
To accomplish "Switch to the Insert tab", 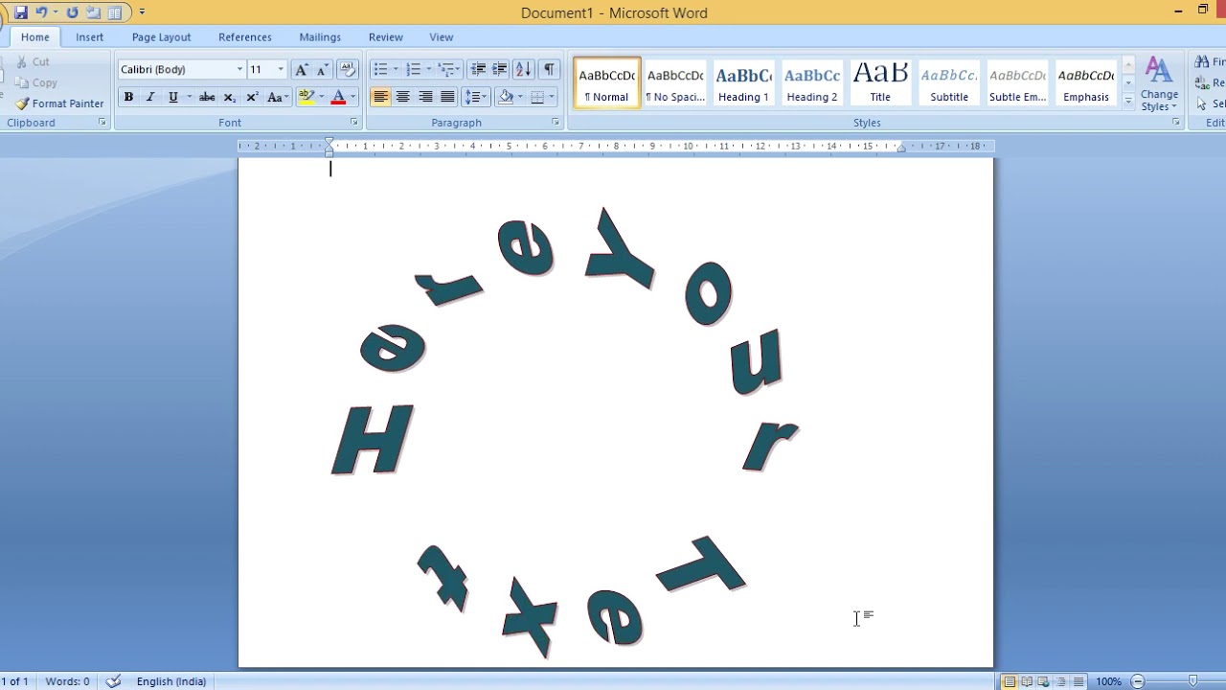I will [x=90, y=37].
